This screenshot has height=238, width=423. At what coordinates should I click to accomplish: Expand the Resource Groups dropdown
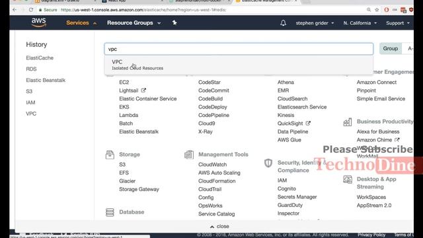tap(134, 23)
